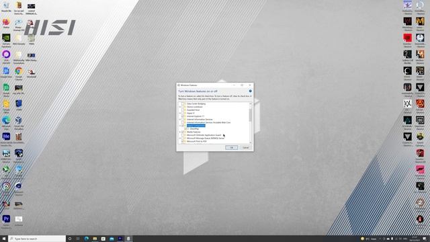This screenshot has height=242, width=430.
Task: Open Premiere Pro from the taskbar
Action: 120,239
